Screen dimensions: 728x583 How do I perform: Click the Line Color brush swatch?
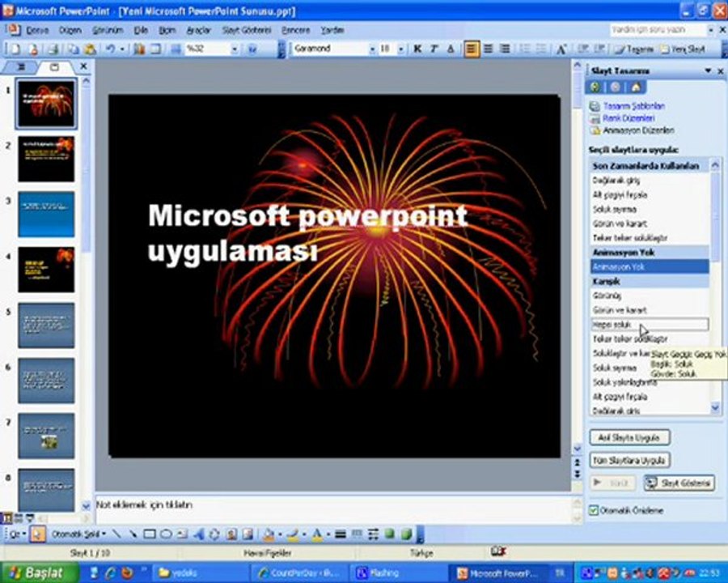294,534
